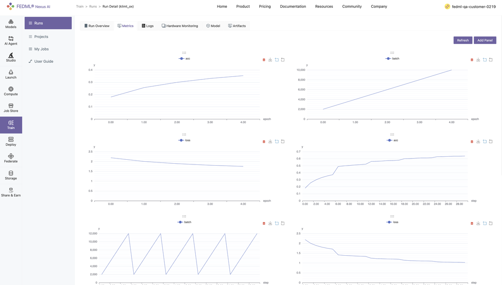Reset zoom on the acc-by-epoch chart

pos(283,60)
